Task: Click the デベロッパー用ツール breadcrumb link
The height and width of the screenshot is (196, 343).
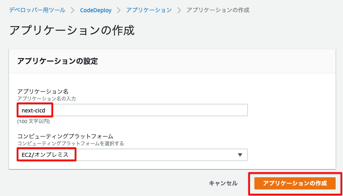Action: 37,10
